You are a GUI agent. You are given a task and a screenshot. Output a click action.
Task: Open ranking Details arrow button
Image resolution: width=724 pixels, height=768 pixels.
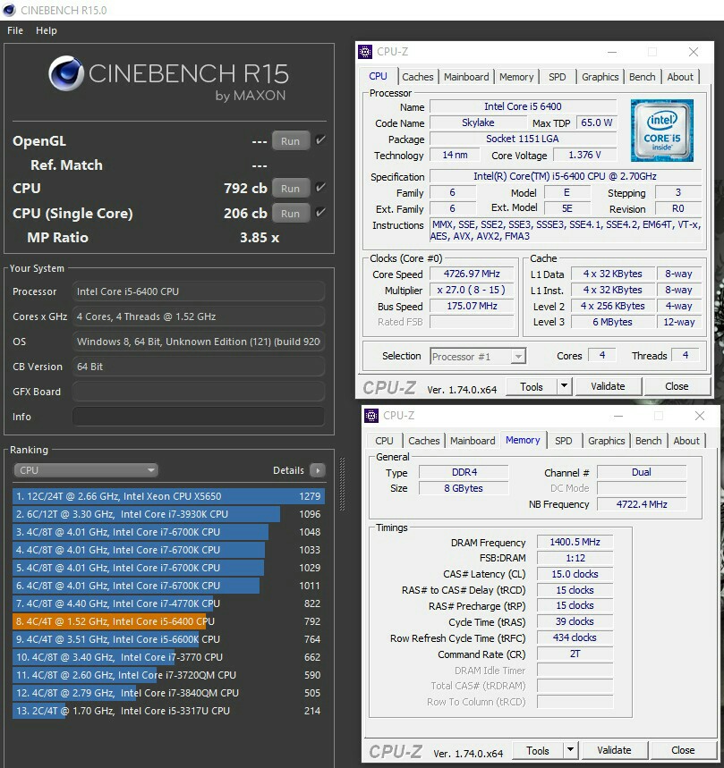coord(318,470)
